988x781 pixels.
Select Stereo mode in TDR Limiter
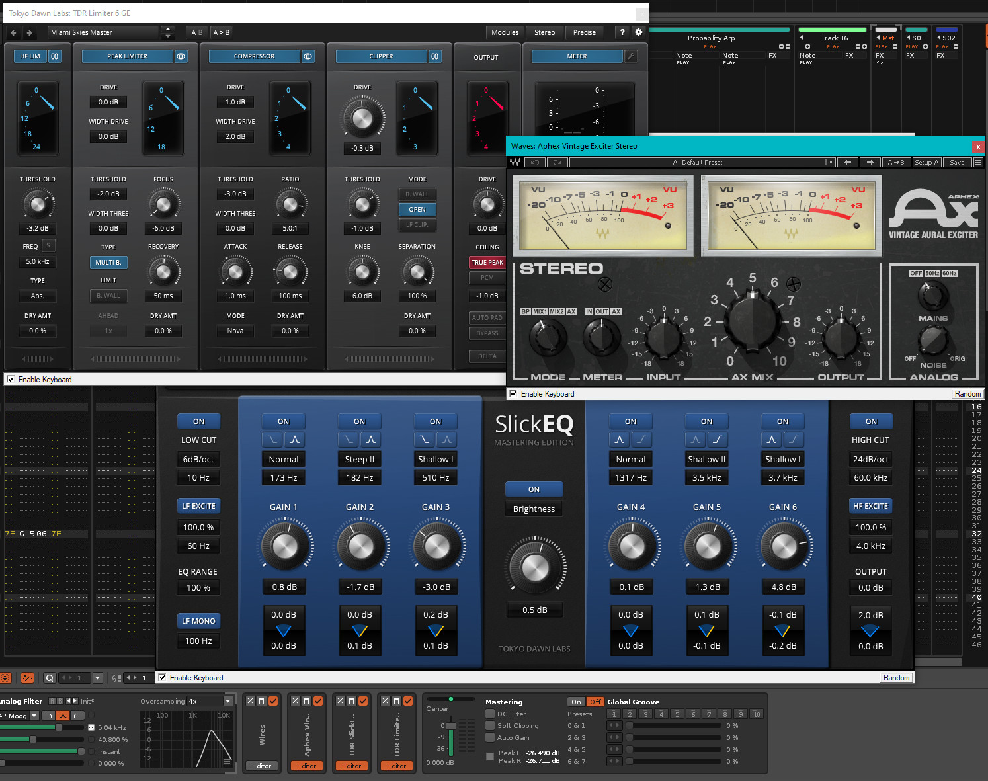[x=545, y=32]
